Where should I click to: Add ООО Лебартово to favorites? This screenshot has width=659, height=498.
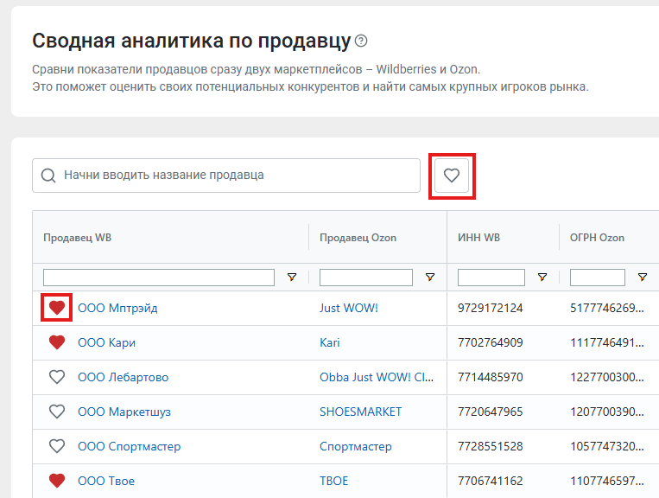(x=57, y=377)
